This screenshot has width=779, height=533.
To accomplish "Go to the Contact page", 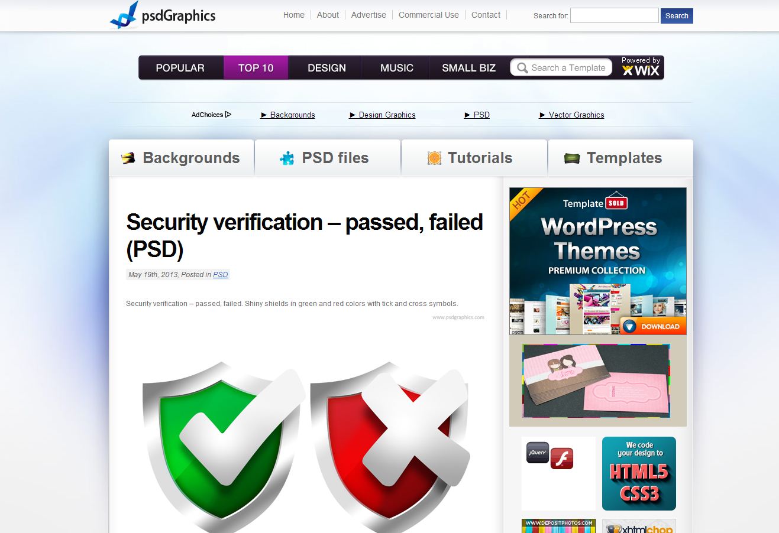I will pyautogui.click(x=486, y=15).
